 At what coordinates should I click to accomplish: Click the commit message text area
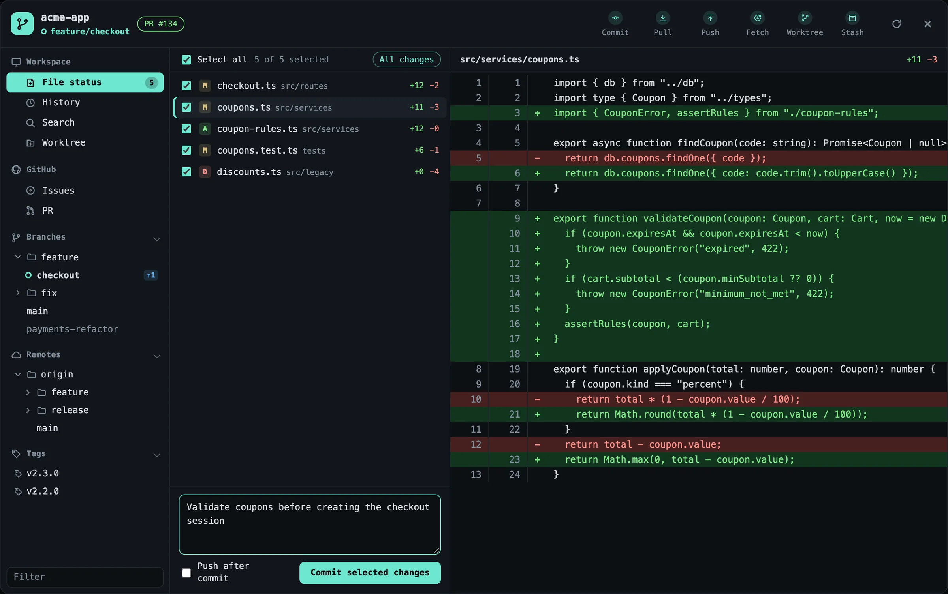(310, 525)
